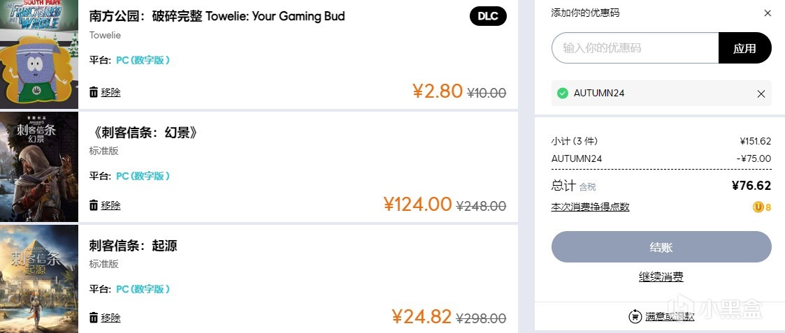Remove the applied AUTUMN24 coupon
The height and width of the screenshot is (333, 785).
point(761,94)
